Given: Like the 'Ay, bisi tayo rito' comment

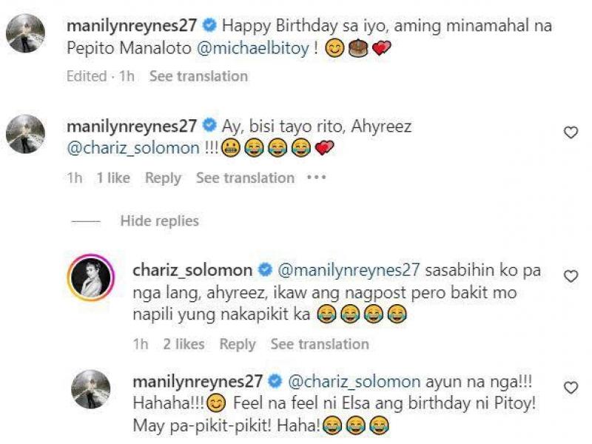Looking at the screenshot, I should tap(571, 132).
